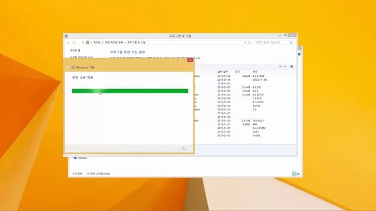Click the disabled 취소 button in the dialog
The image size is (376, 211).
click(184, 148)
